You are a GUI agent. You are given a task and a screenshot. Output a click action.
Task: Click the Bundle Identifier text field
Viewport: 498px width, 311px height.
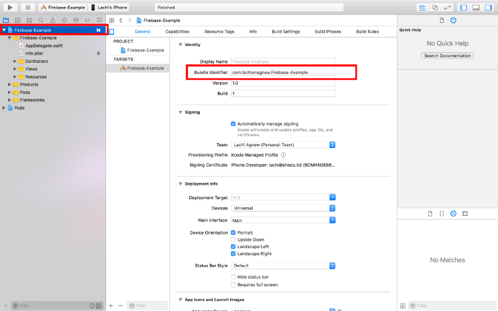tap(283, 72)
